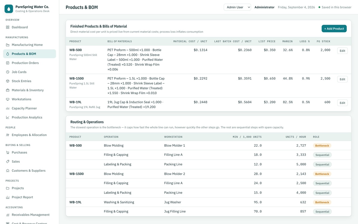Click the Workstations monitor icon
Image resolution: width=358 pixels, height=224 pixels.
coord(8,99)
